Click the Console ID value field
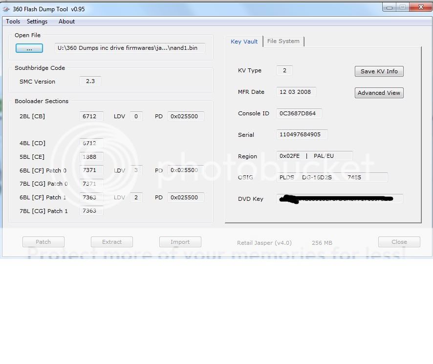The image size is (433, 364). coord(299,113)
